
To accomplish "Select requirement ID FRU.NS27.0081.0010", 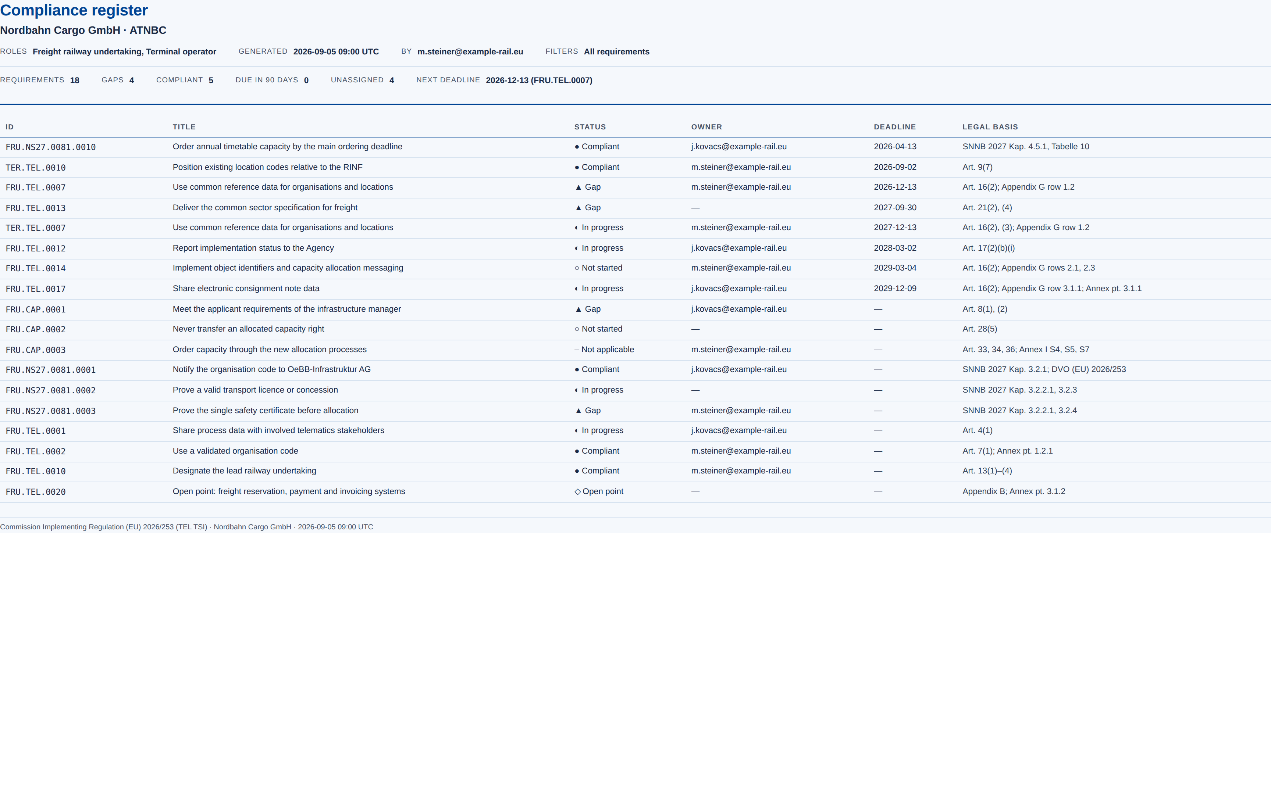I will click(x=50, y=147).
